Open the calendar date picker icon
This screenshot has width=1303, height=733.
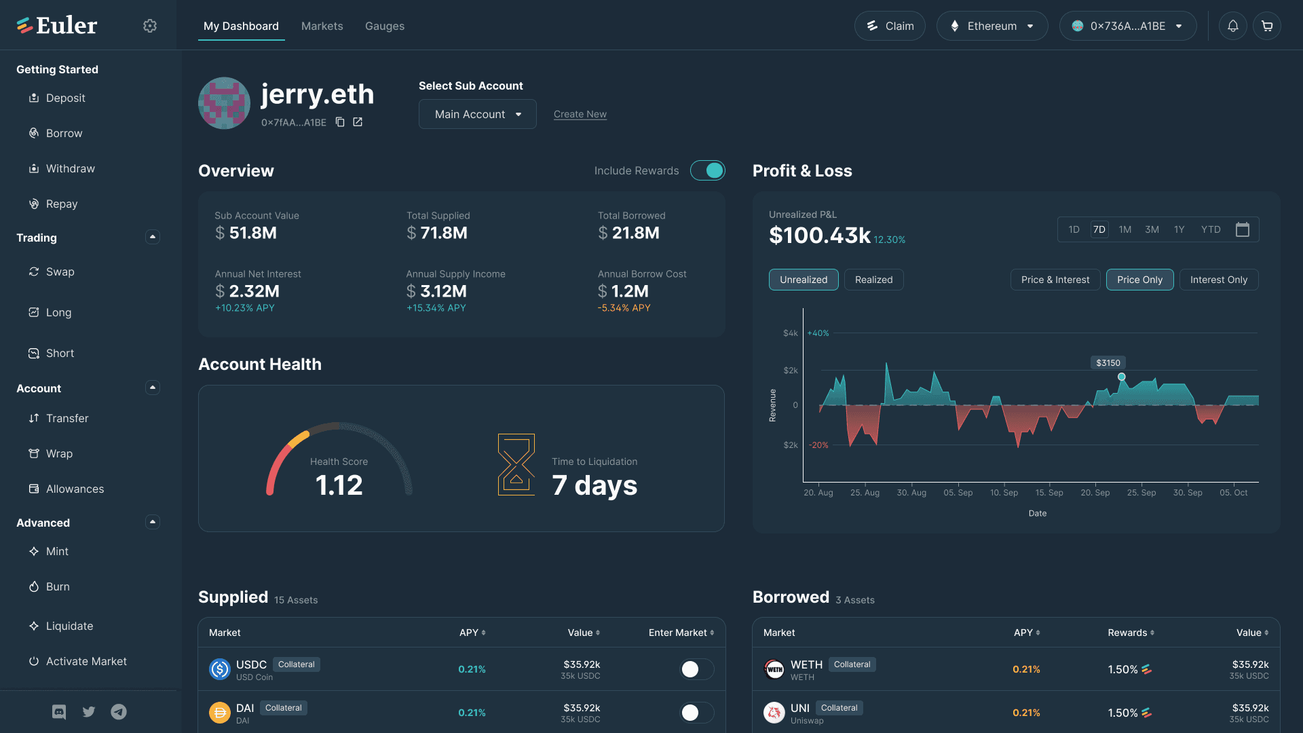coord(1242,229)
